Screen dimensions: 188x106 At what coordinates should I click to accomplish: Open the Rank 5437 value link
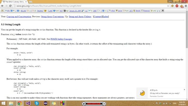click(x=61, y=11)
